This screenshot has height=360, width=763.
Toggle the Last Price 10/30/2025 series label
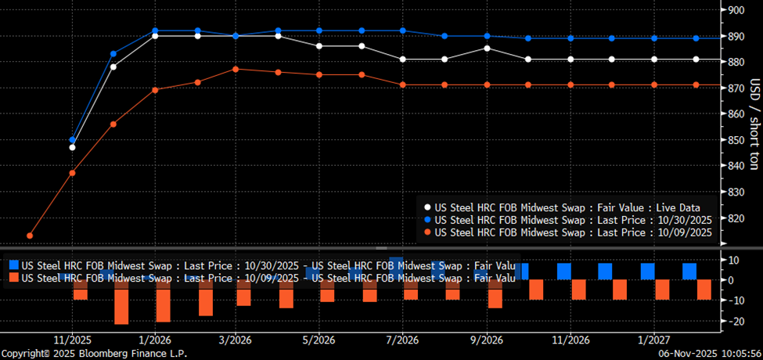(x=573, y=220)
